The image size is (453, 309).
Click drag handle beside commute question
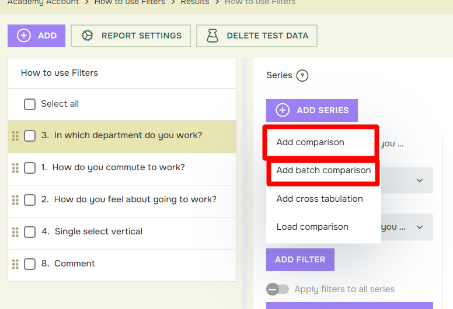coord(15,168)
